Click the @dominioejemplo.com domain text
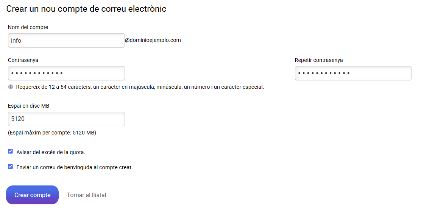 [x=153, y=40]
